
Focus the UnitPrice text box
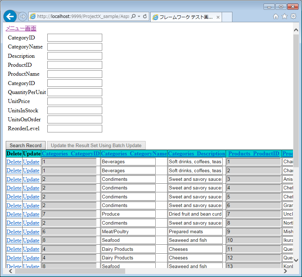click(x=75, y=102)
